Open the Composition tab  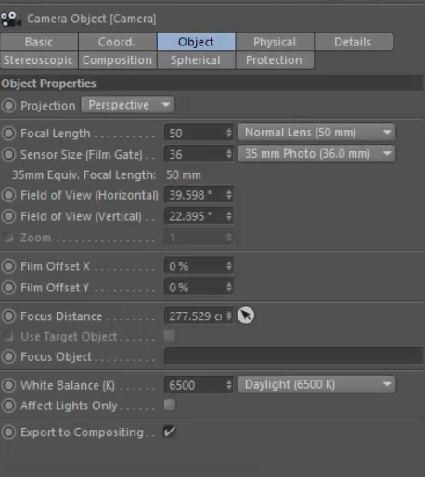[118, 60]
